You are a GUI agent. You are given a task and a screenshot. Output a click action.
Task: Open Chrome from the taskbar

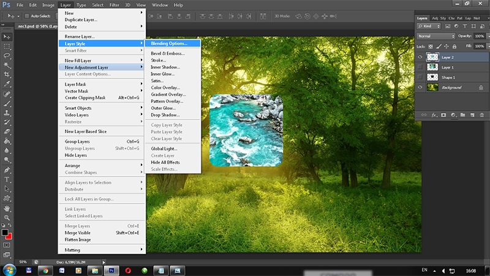pyautogui.click(x=45, y=270)
